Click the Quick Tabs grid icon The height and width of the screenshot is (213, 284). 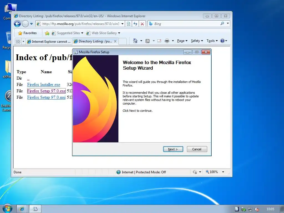tap(18, 42)
